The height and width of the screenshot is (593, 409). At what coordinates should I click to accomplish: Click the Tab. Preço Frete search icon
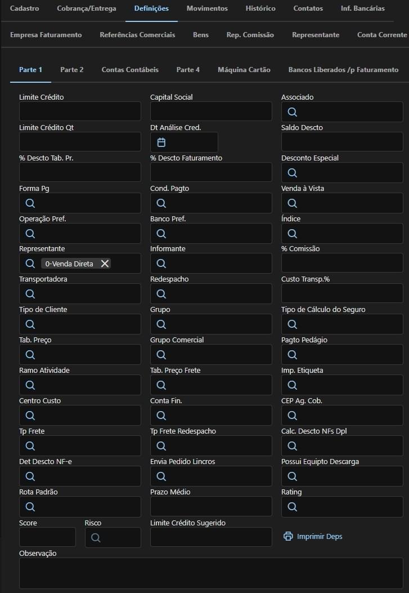point(161,385)
